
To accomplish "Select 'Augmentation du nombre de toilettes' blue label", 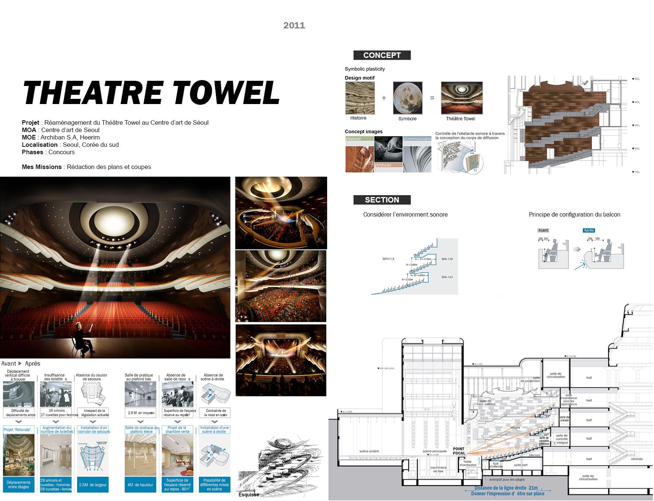I will 56,430.
